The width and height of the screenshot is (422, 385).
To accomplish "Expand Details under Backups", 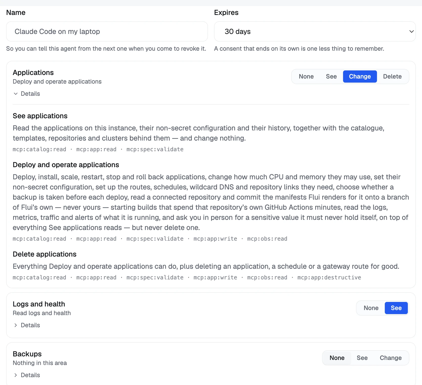I will pos(27,375).
